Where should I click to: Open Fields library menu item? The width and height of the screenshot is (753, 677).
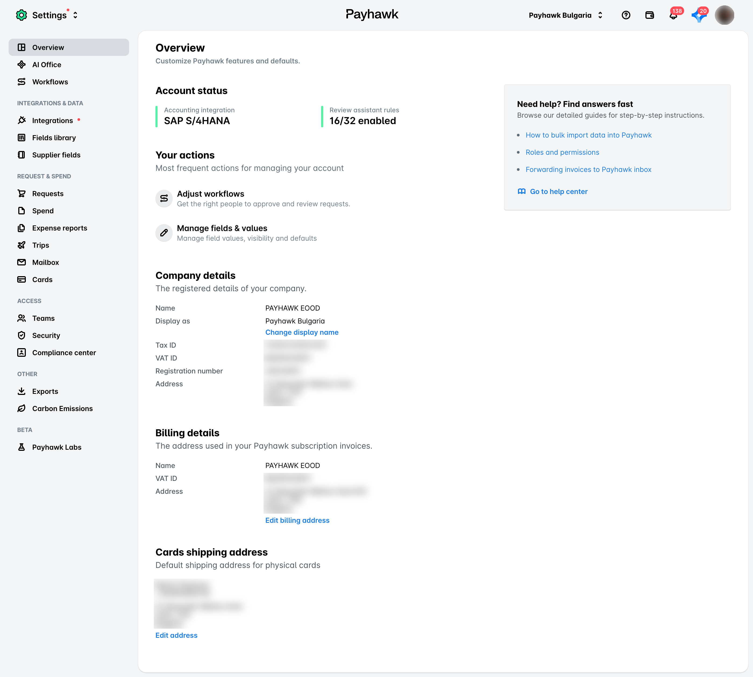[x=69, y=138]
